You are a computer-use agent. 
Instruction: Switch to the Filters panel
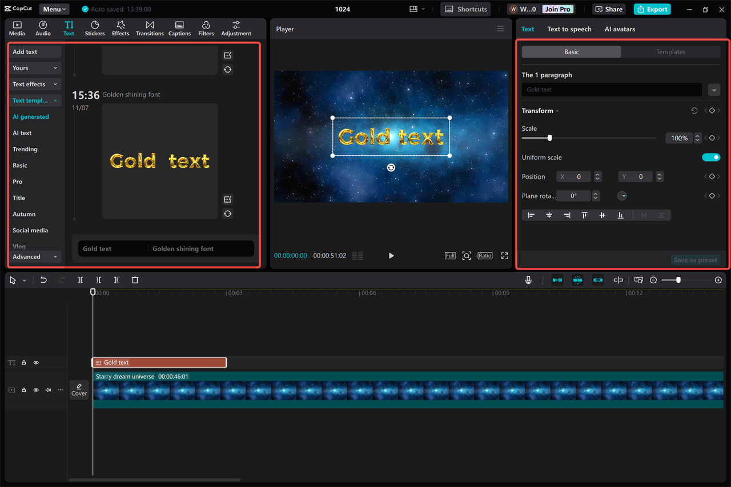click(206, 27)
